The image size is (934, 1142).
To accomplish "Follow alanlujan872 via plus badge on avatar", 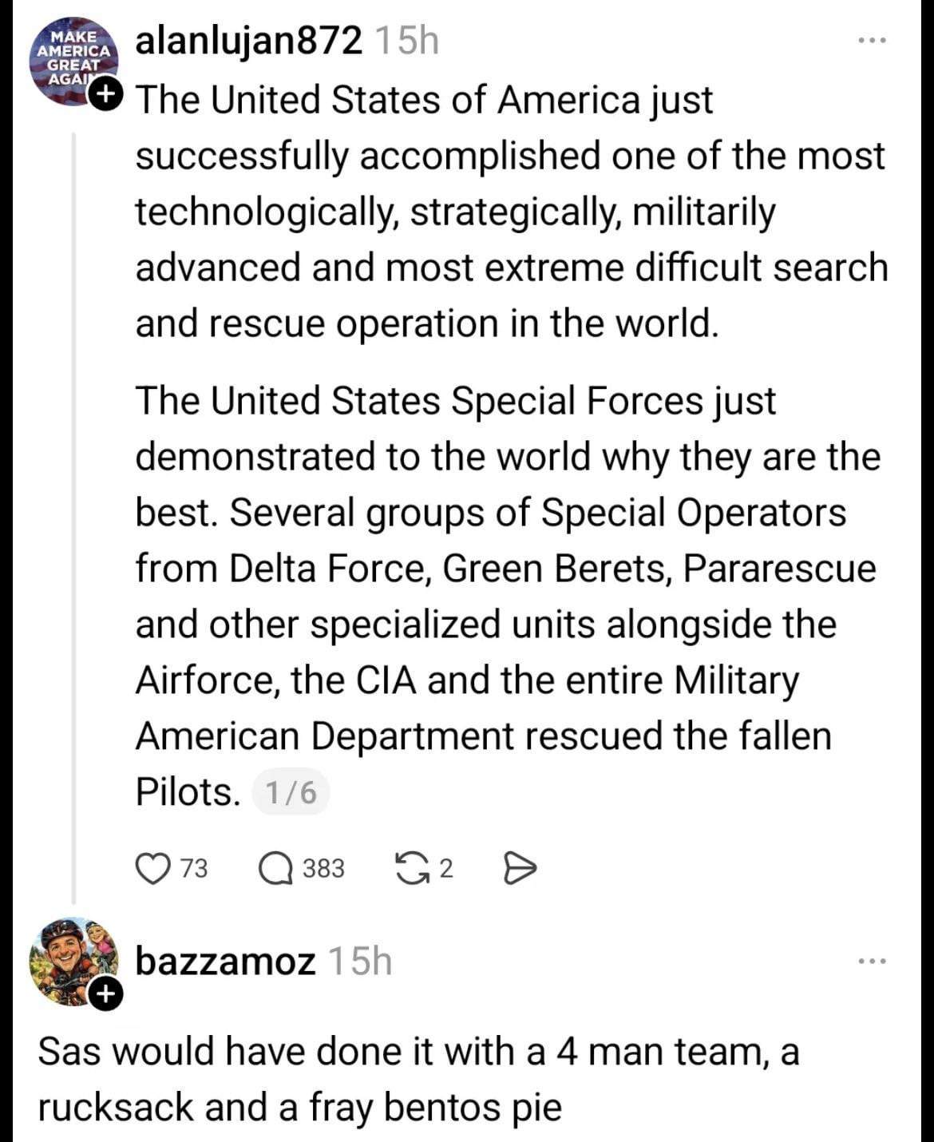I will 105,95.
